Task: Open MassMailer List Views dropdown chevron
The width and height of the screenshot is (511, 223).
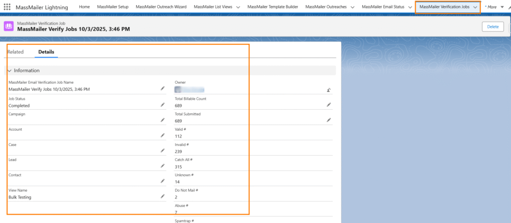Action: [x=238, y=7]
